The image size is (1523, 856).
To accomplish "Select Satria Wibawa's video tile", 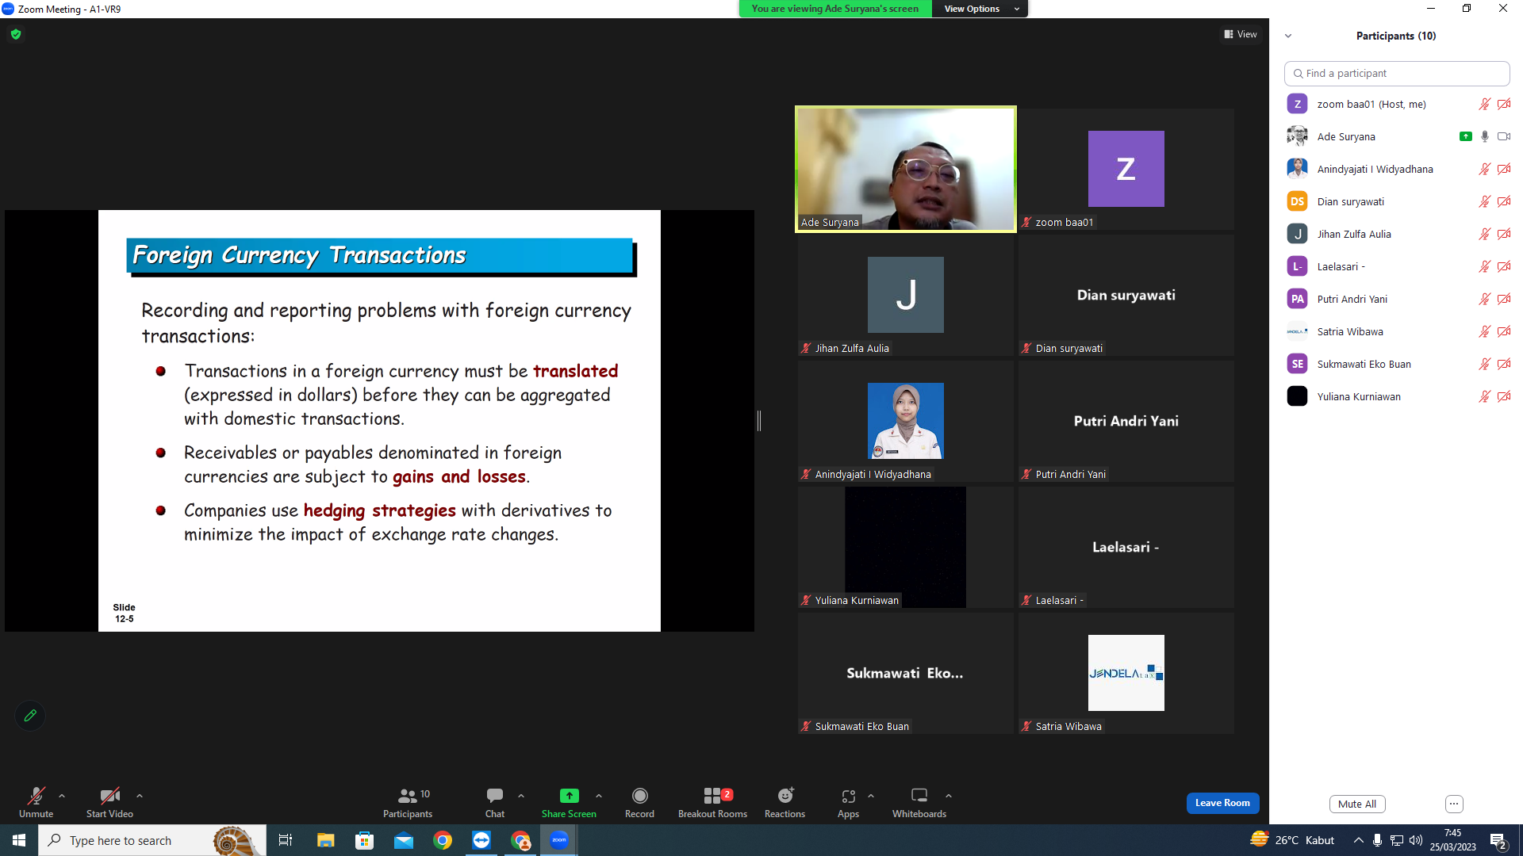I will click(x=1126, y=673).
